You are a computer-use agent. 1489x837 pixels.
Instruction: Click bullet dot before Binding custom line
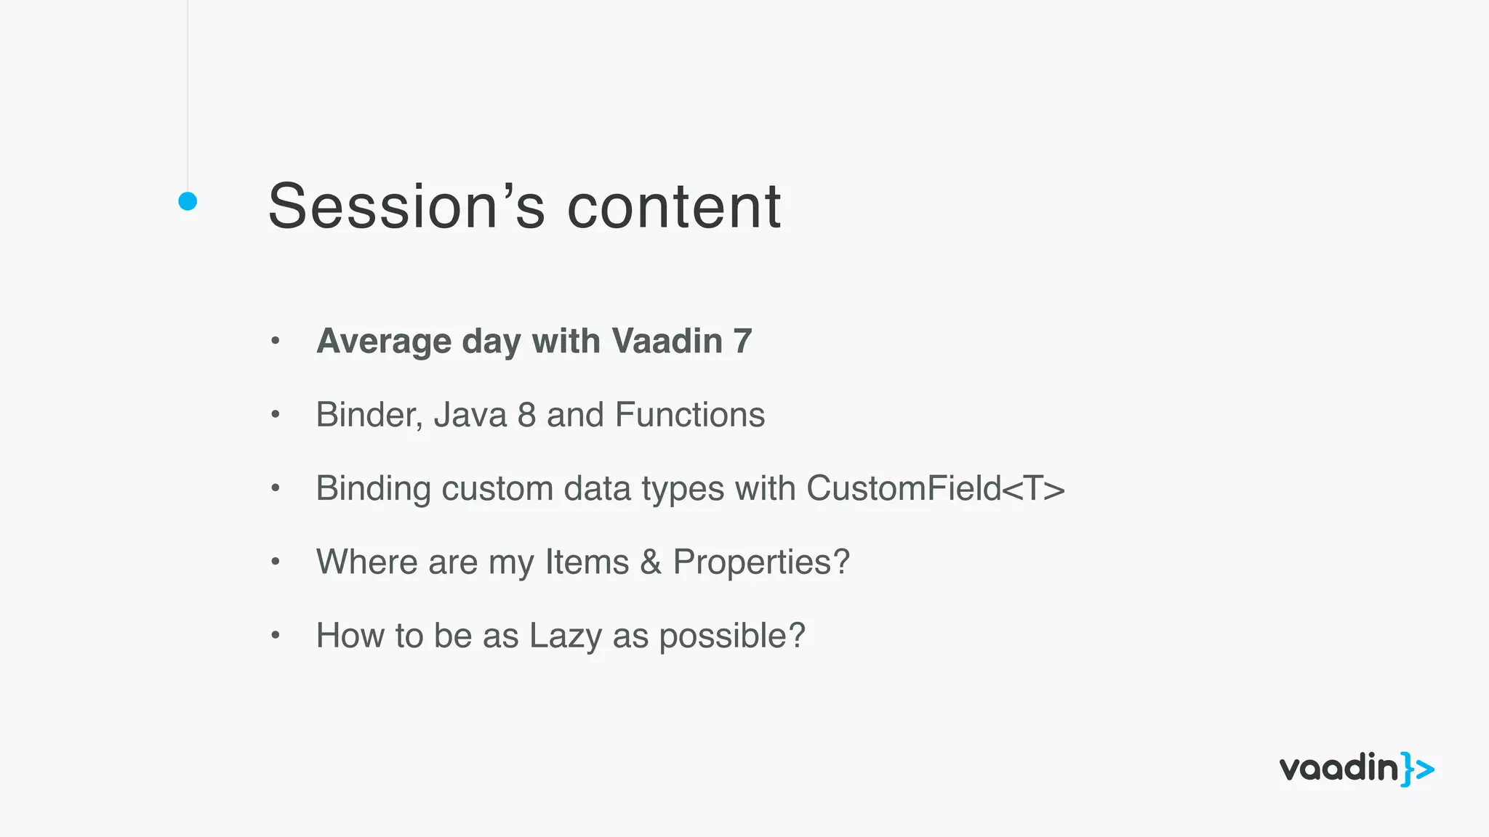pyautogui.click(x=275, y=488)
